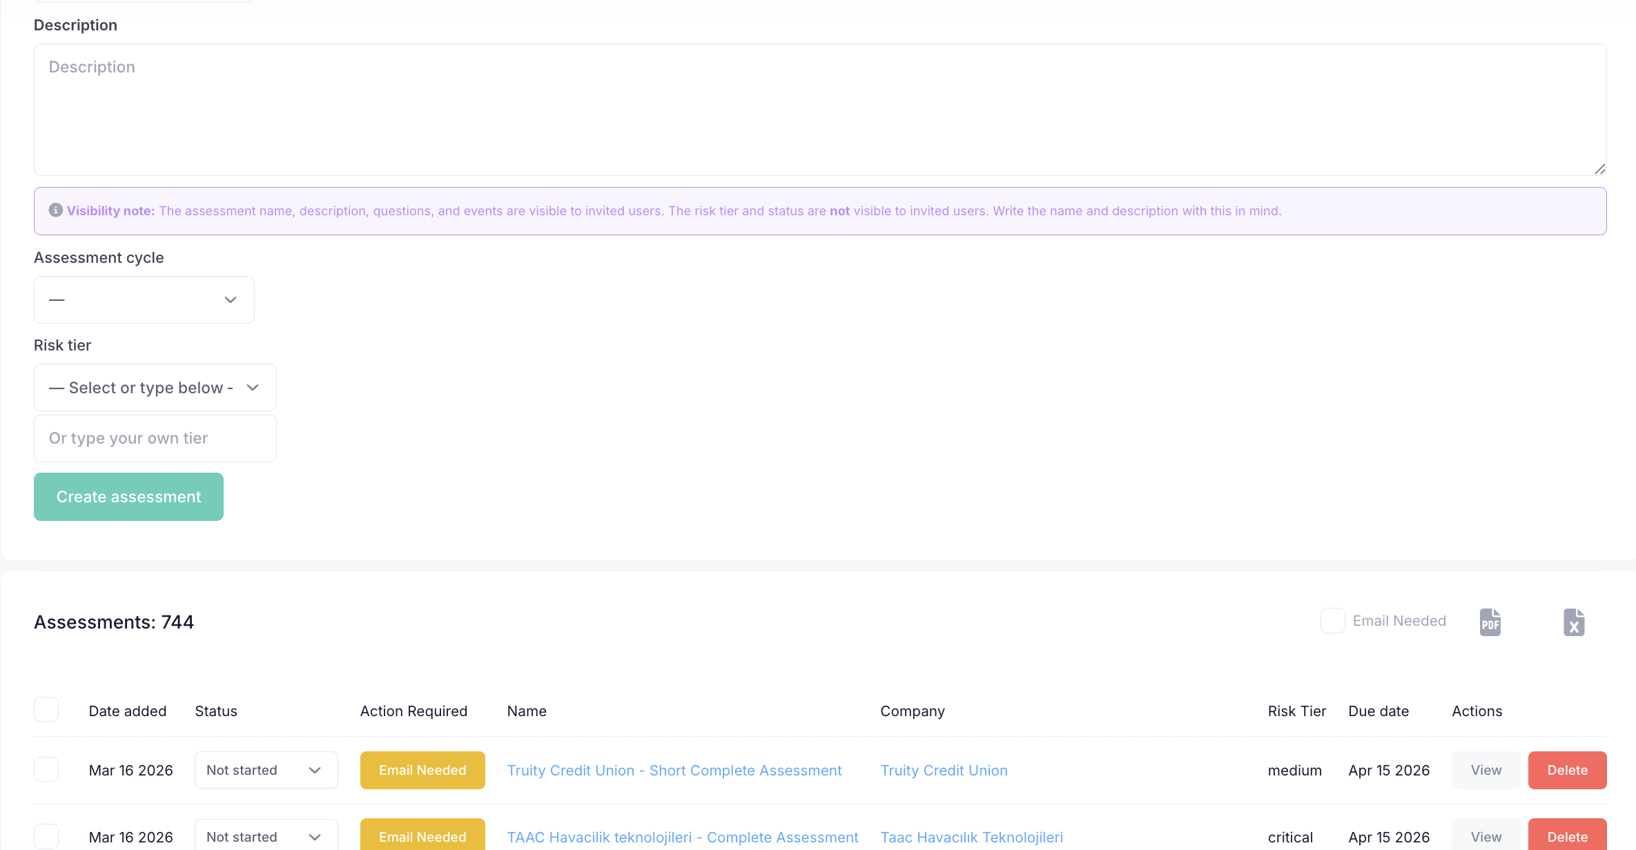Select the TAAC Havacilik row checkbox
This screenshot has width=1636, height=850.
[46, 836]
